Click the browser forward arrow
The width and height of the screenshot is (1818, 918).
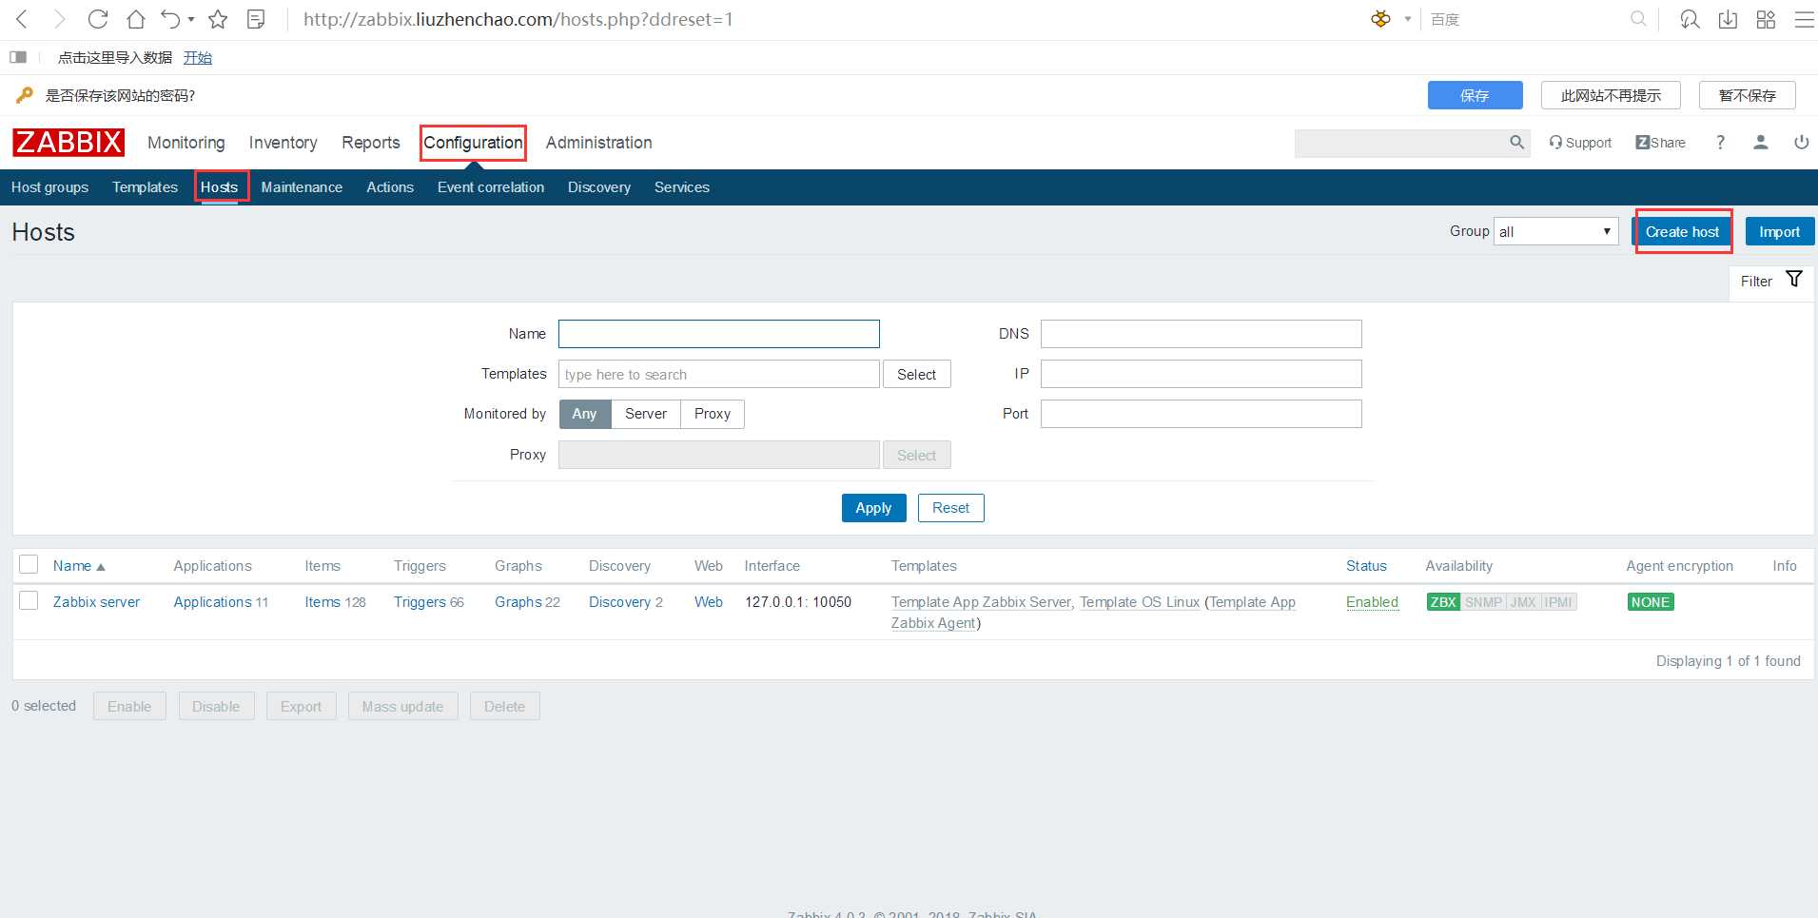click(x=59, y=19)
